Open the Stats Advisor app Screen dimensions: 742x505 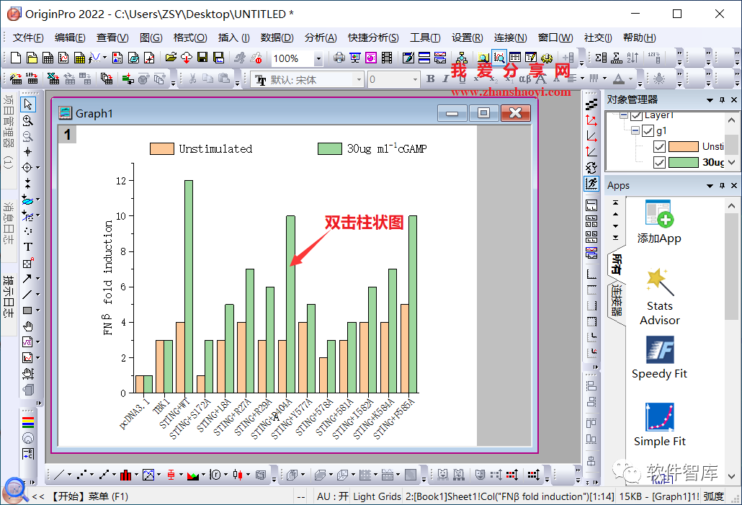[660, 297]
